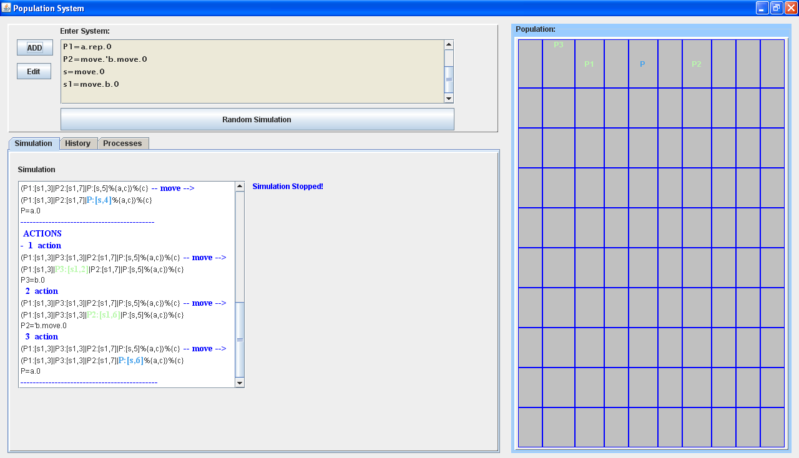Select P2 cell in Population grid
This screenshot has width=799, height=458.
pyautogui.click(x=697, y=64)
